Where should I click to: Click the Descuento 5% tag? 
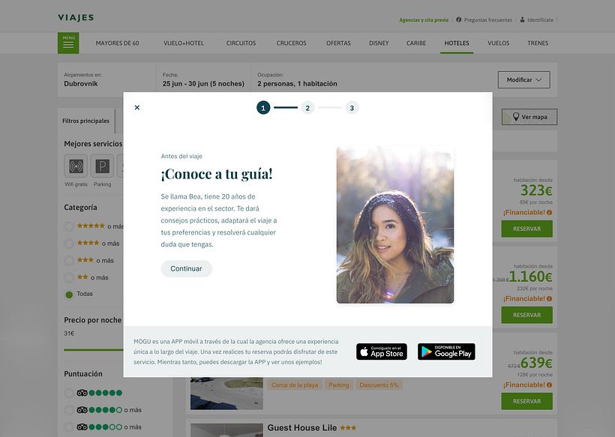click(379, 385)
